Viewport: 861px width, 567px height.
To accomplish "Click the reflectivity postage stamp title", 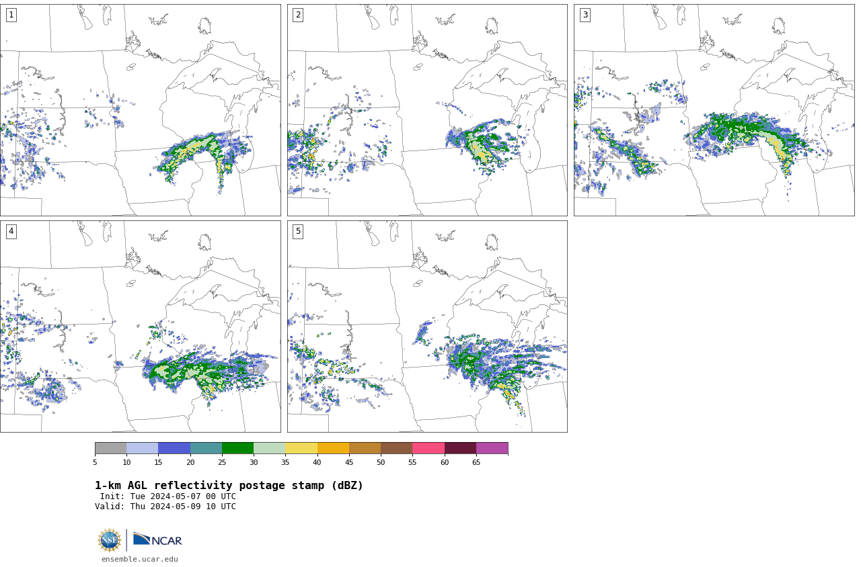I will click(x=229, y=486).
